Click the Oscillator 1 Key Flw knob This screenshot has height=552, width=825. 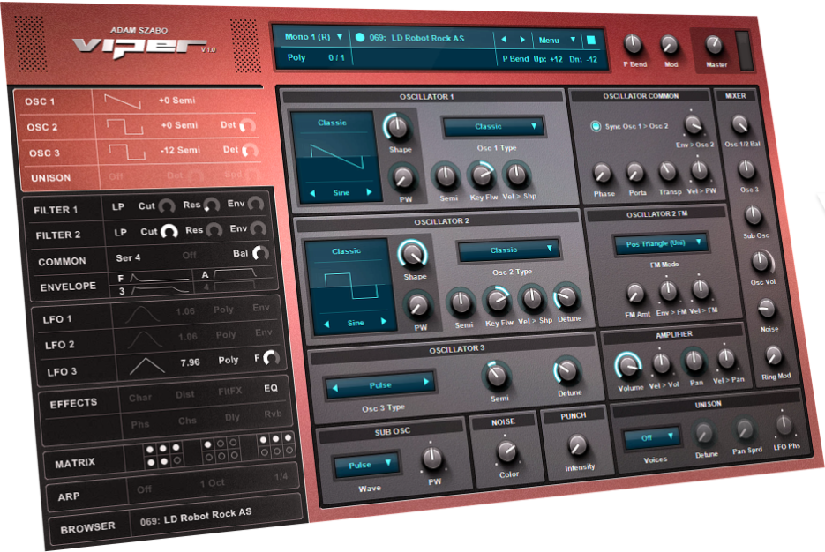482,175
